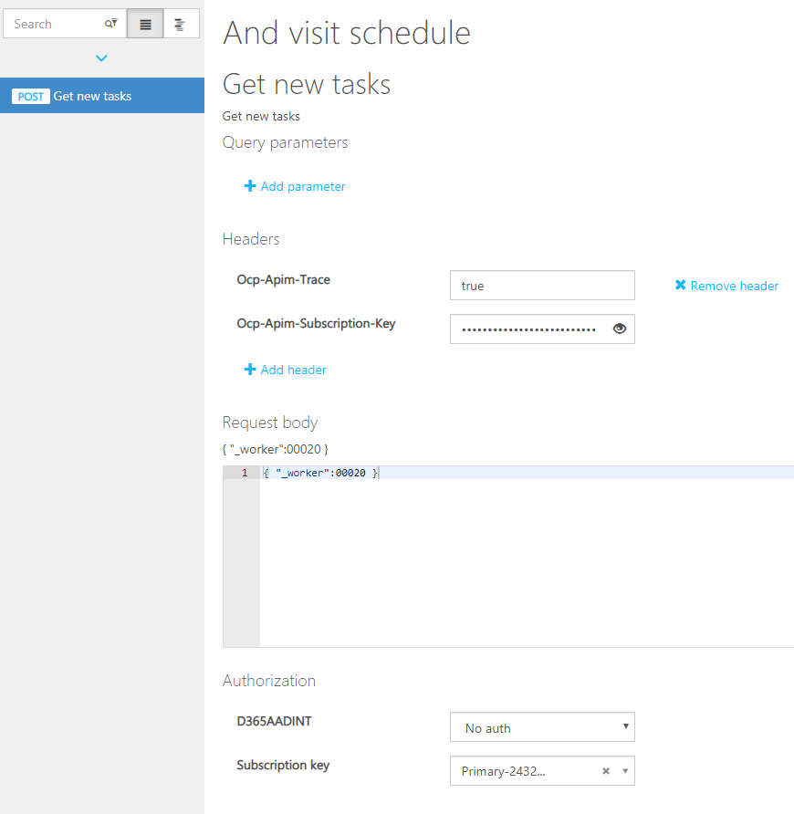Click the Primary-2432 selected key value
Screen dimensions: 794x814
(504, 771)
